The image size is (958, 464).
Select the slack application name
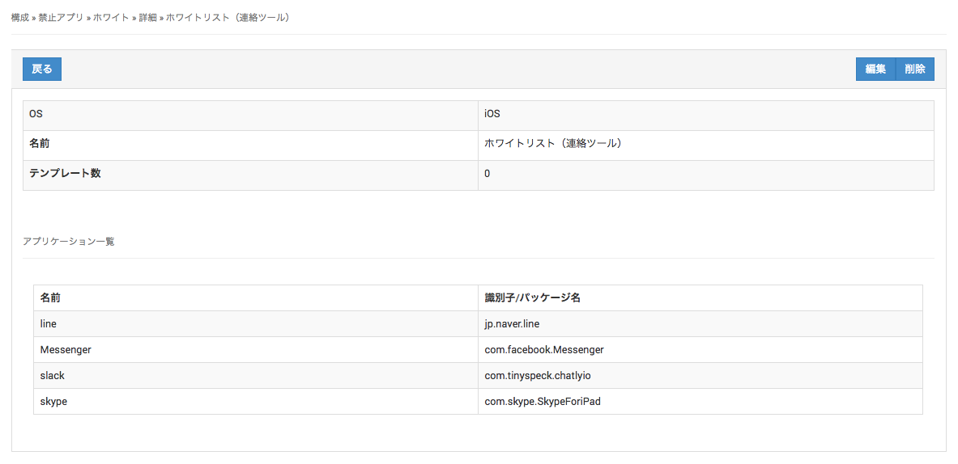53,376
